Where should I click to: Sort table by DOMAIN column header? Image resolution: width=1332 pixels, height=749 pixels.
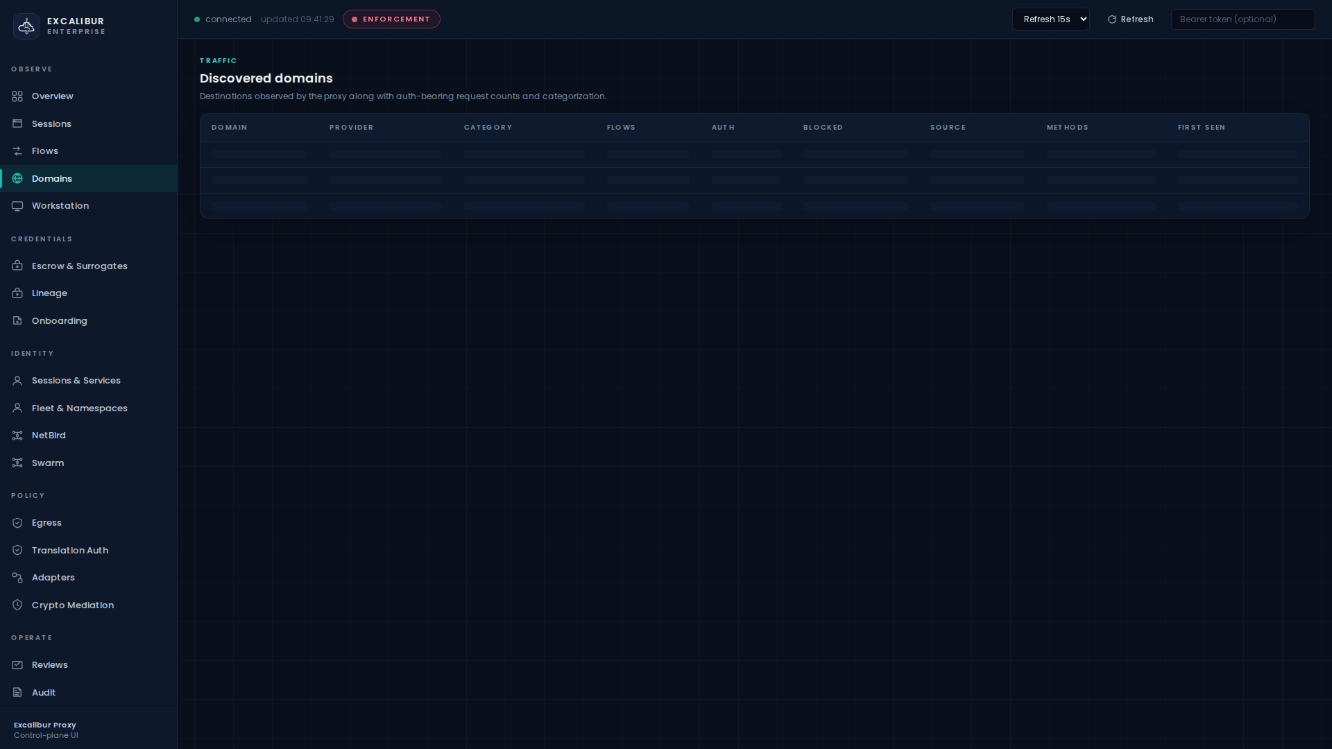pyautogui.click(x=230, y=128)
